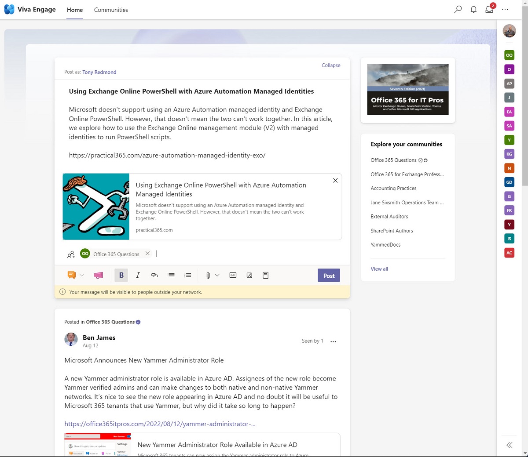Submit with the Post button
Image resolution: width=528 pixels, height=457 pixels.
tap(329, 276)
